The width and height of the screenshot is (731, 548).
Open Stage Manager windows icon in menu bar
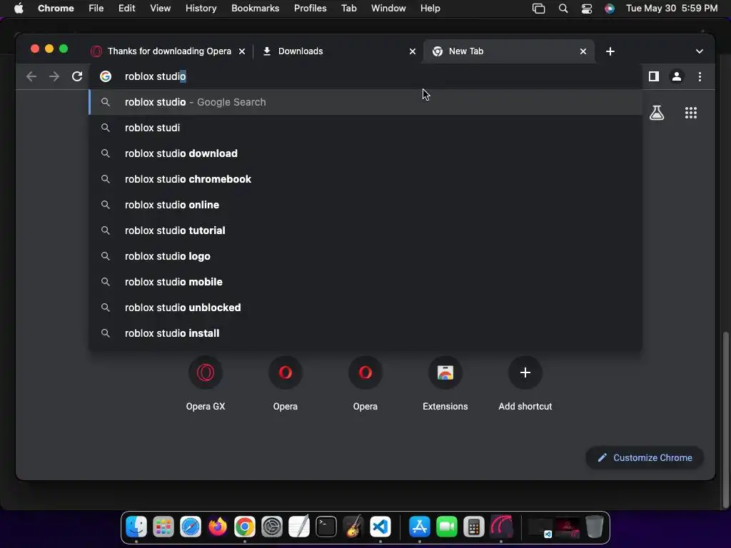pos(538,9)
